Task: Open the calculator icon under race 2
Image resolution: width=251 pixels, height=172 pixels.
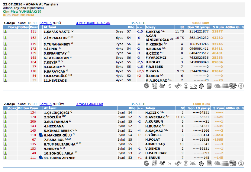Action: (209, 163)
